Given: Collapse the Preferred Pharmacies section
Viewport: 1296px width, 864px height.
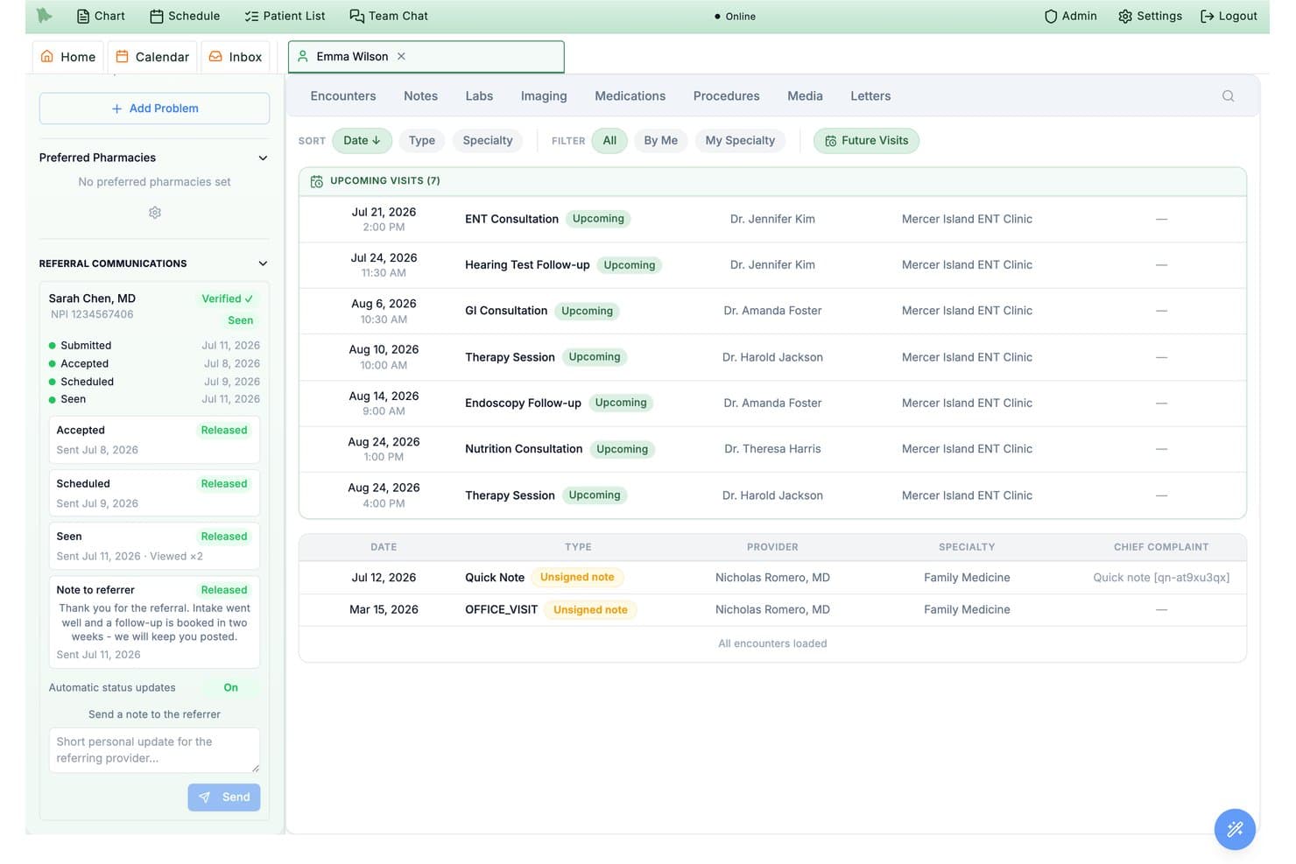Looking at the screenshot, I should point(263,158).
